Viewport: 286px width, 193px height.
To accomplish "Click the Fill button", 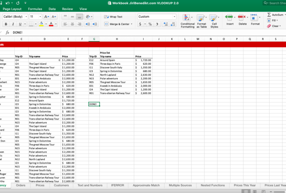I will (x=272, y=20).
